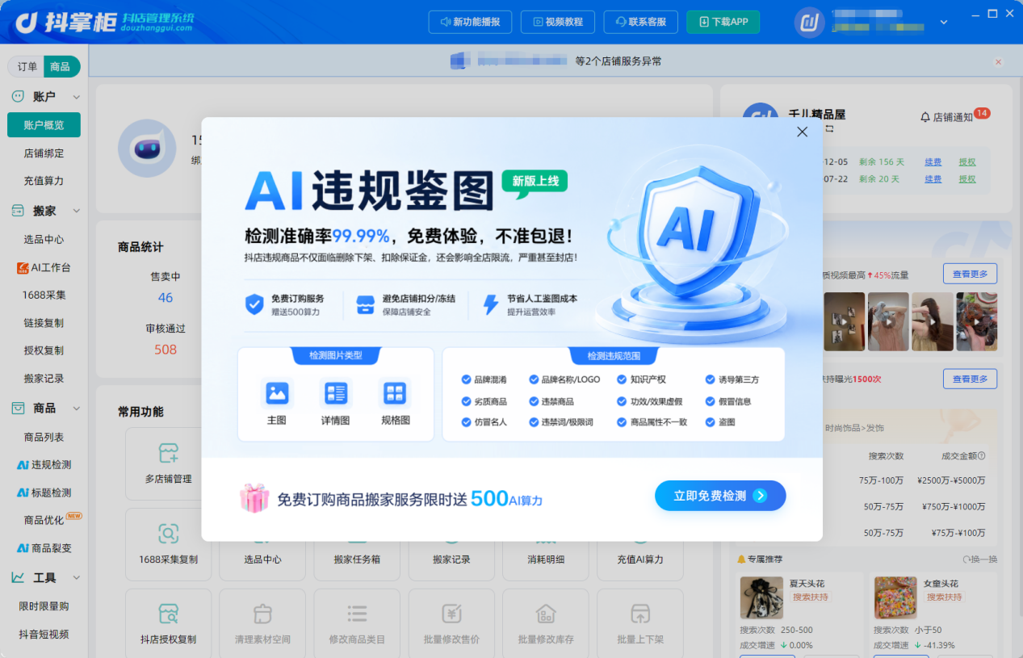This screenshot has height=658, width=1023.
Task: Open 限时限量购 in the sidebar
Action: click(44, 606)
